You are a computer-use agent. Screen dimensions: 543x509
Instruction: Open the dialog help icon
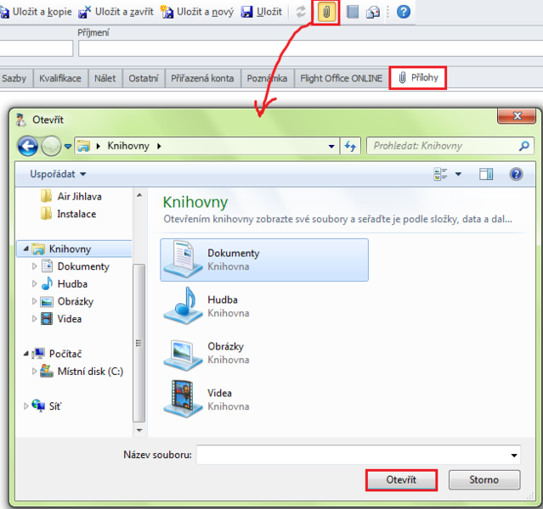pyautogui.click(x=515, y=174)
